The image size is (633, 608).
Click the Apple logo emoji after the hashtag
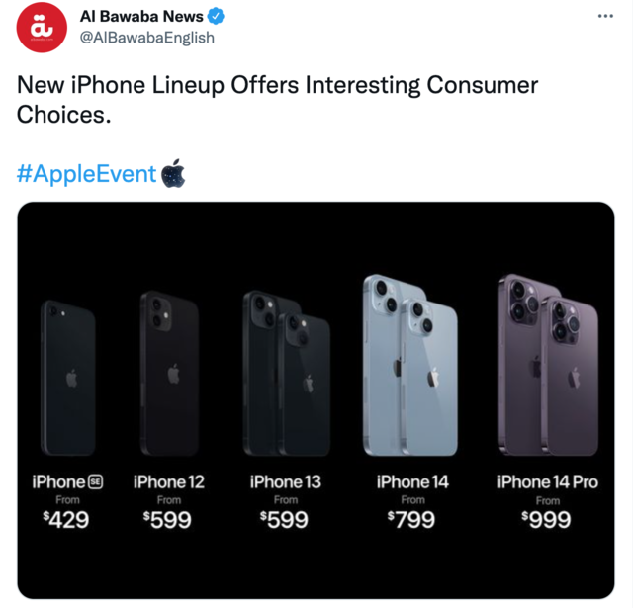point(173,173)
